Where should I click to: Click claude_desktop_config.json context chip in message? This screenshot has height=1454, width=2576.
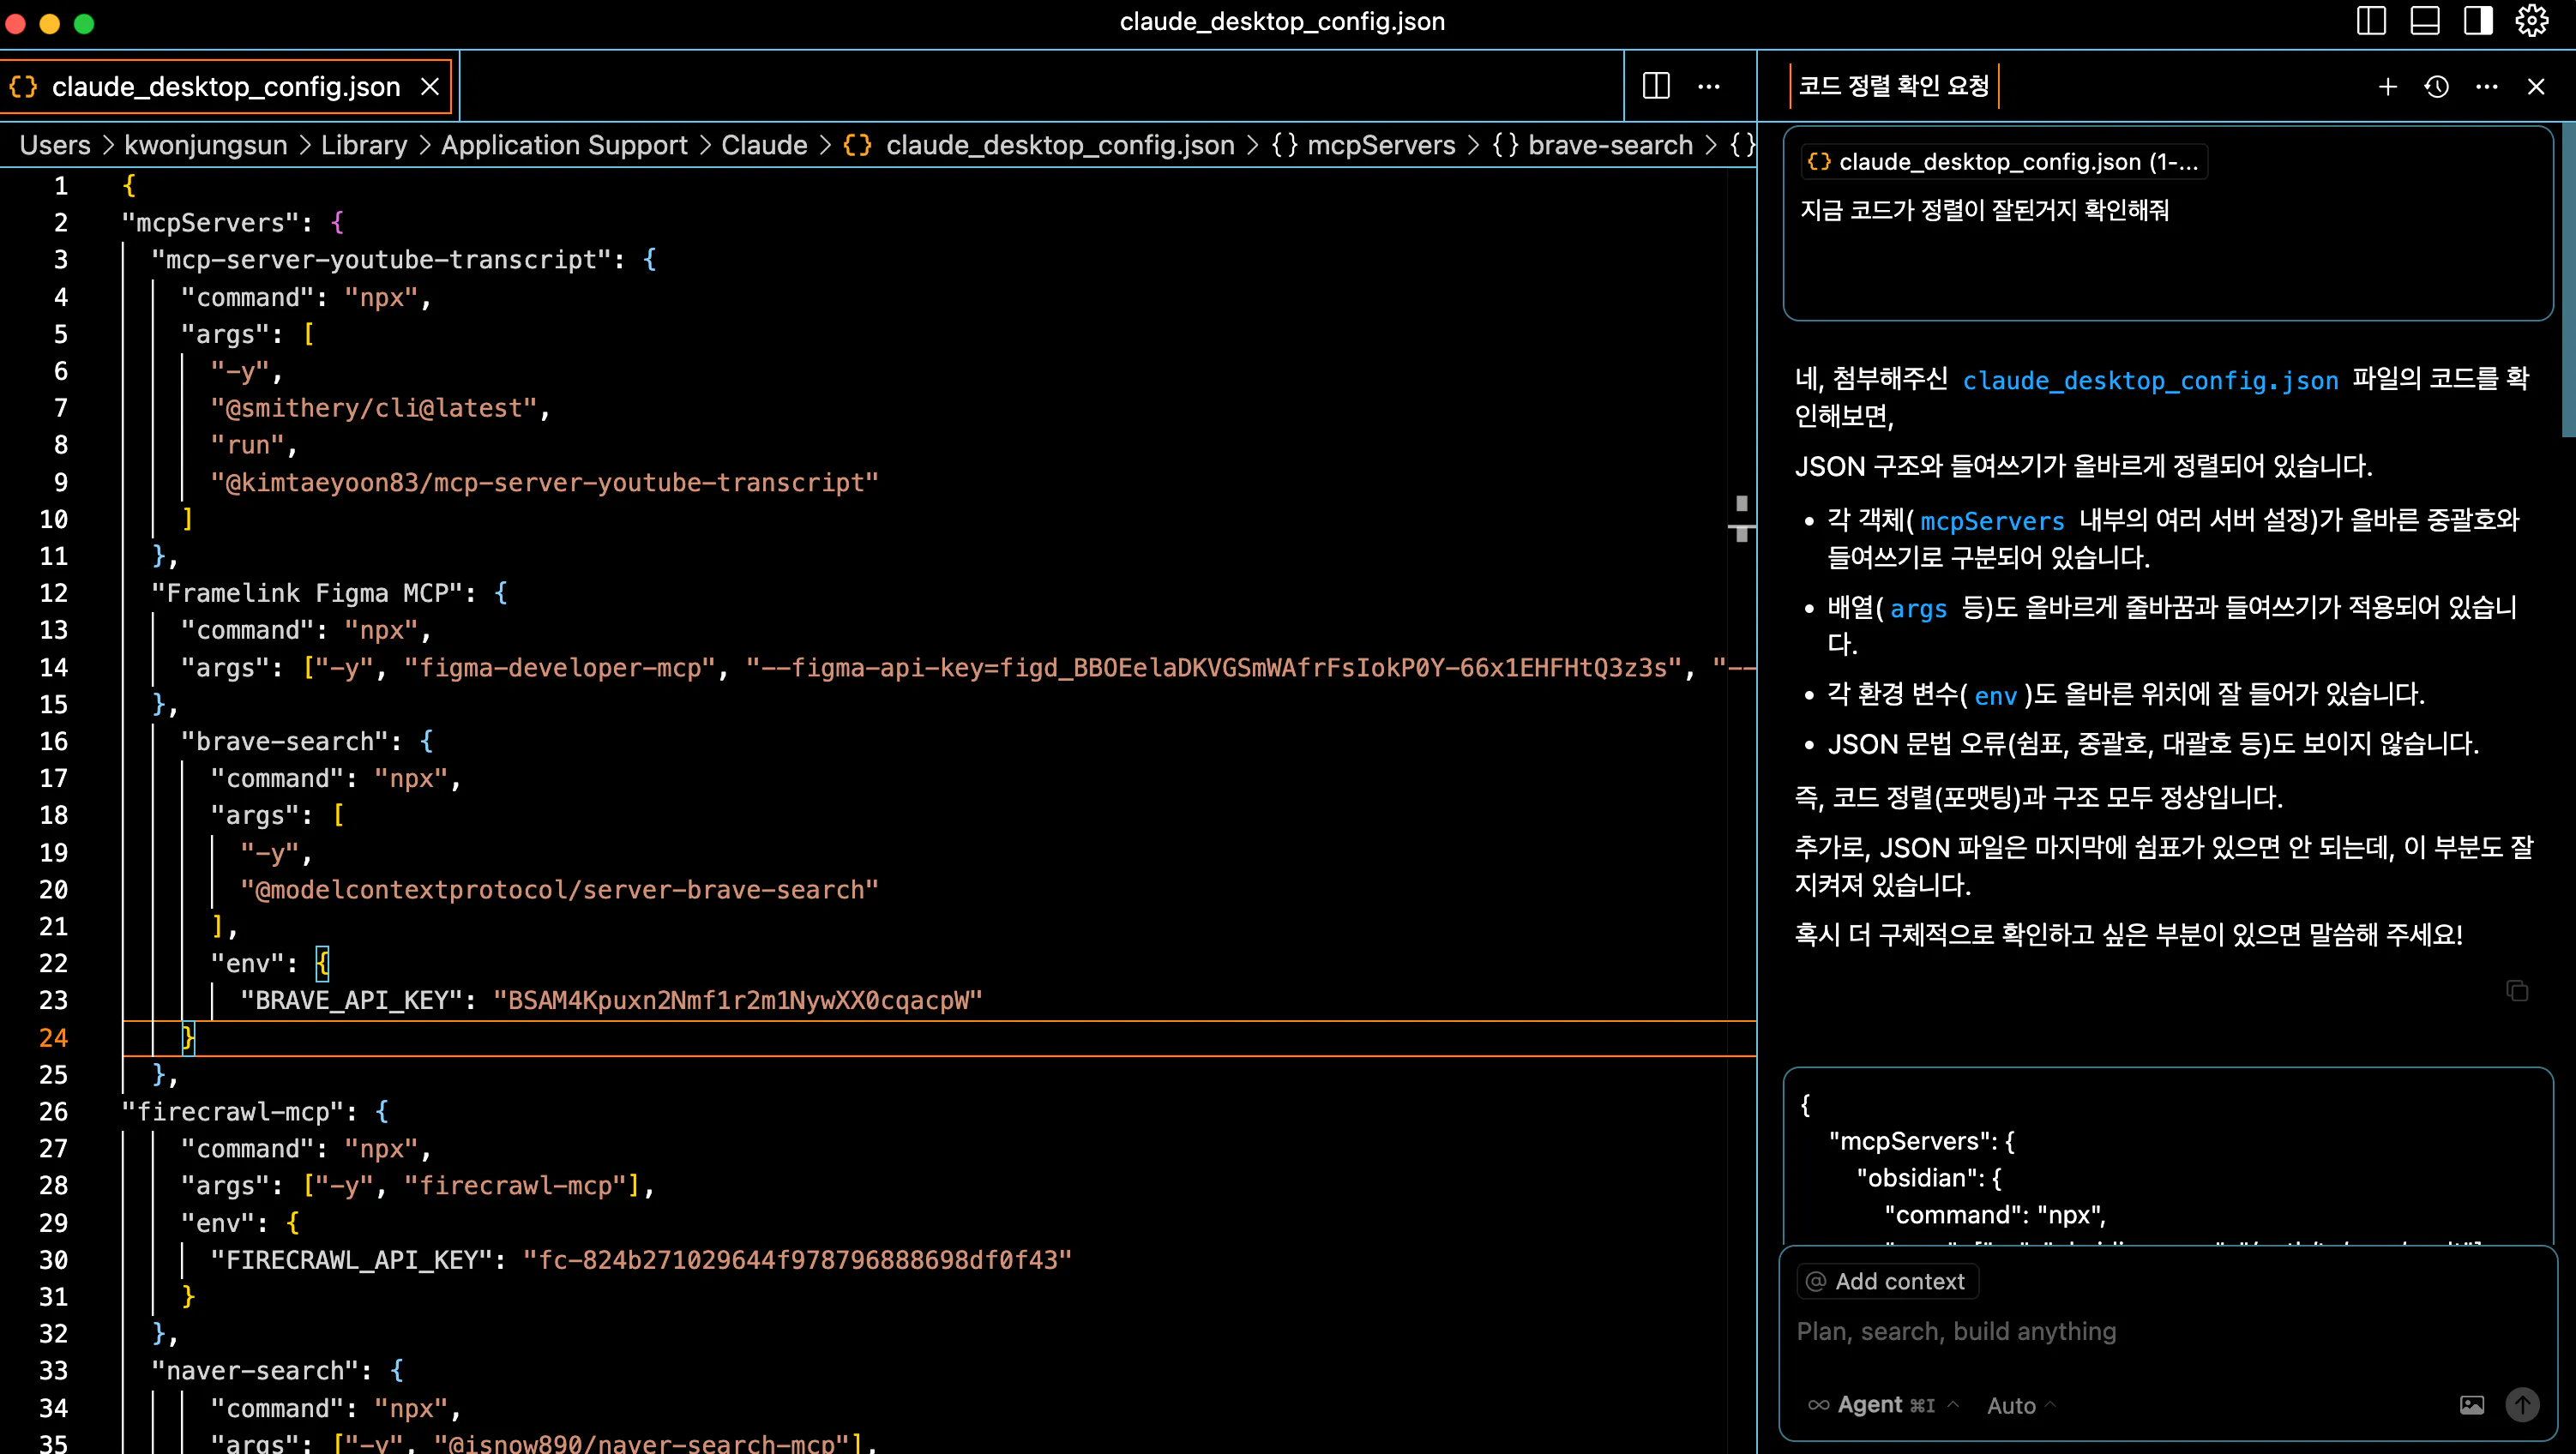2004,162
